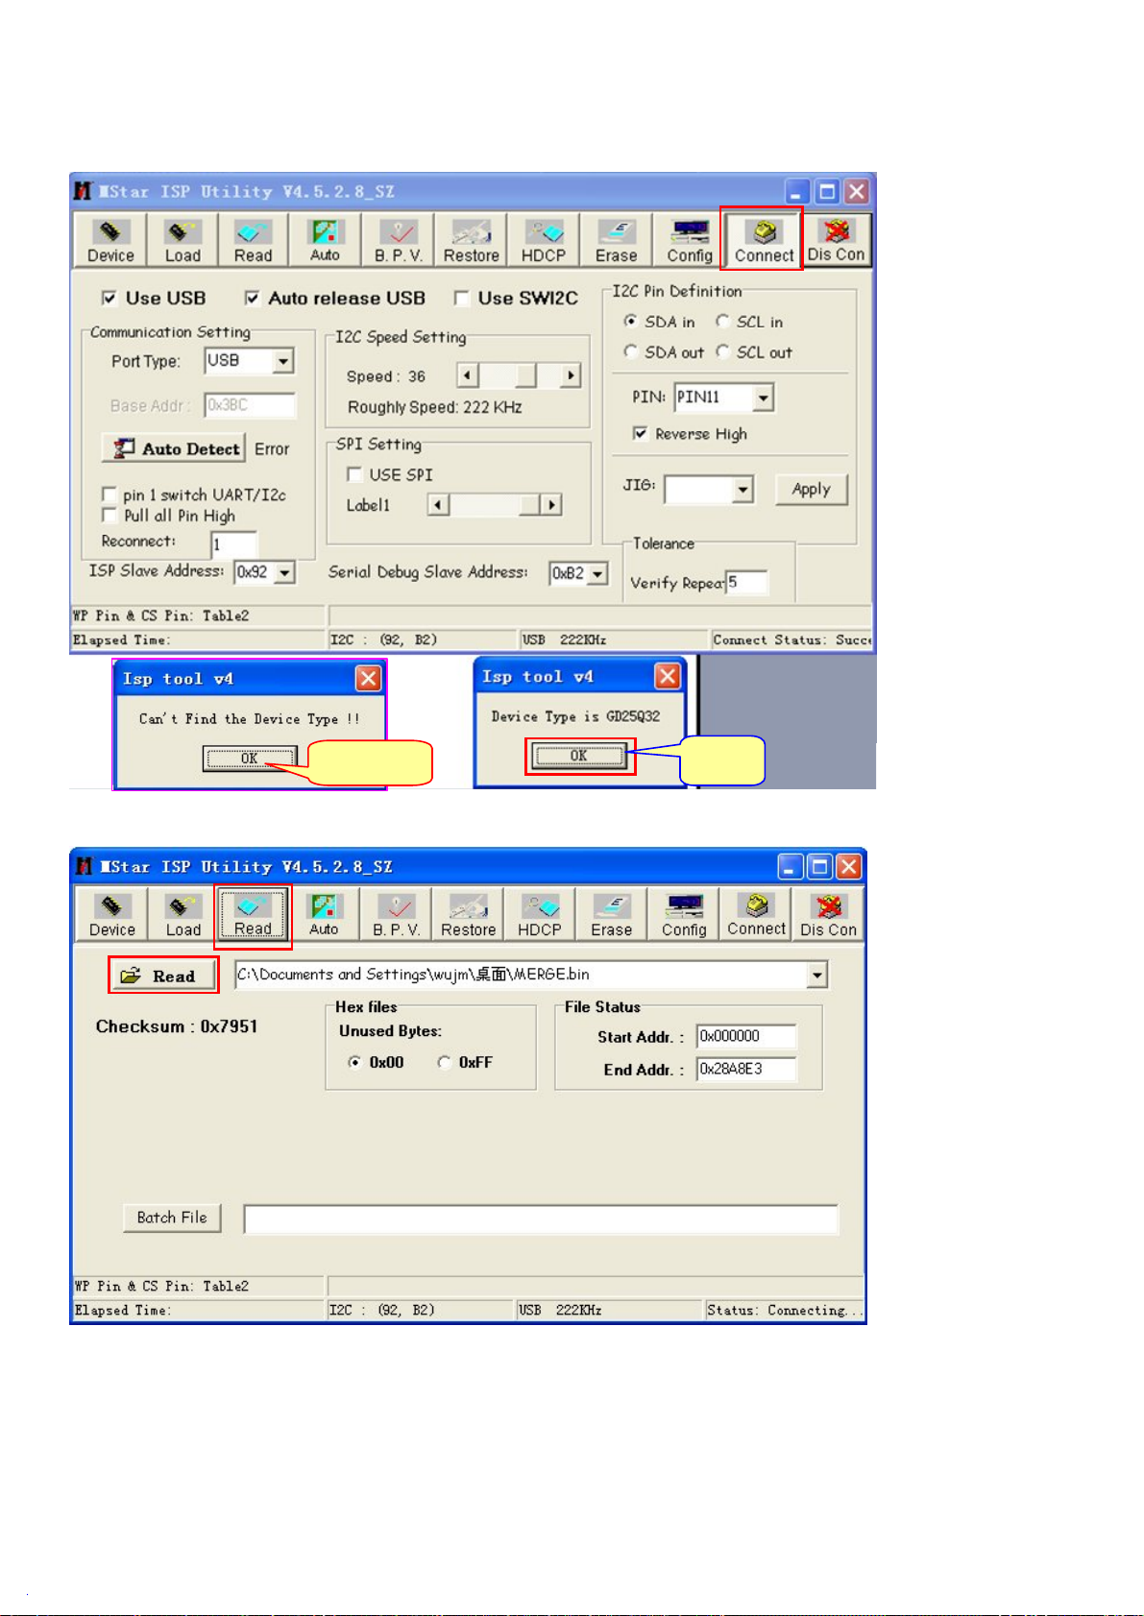Screen dimensions: 1144x1616
Task: Click left arrow of Label1 SPI slider
Action: pyautogui.click(x=438, y=505)
